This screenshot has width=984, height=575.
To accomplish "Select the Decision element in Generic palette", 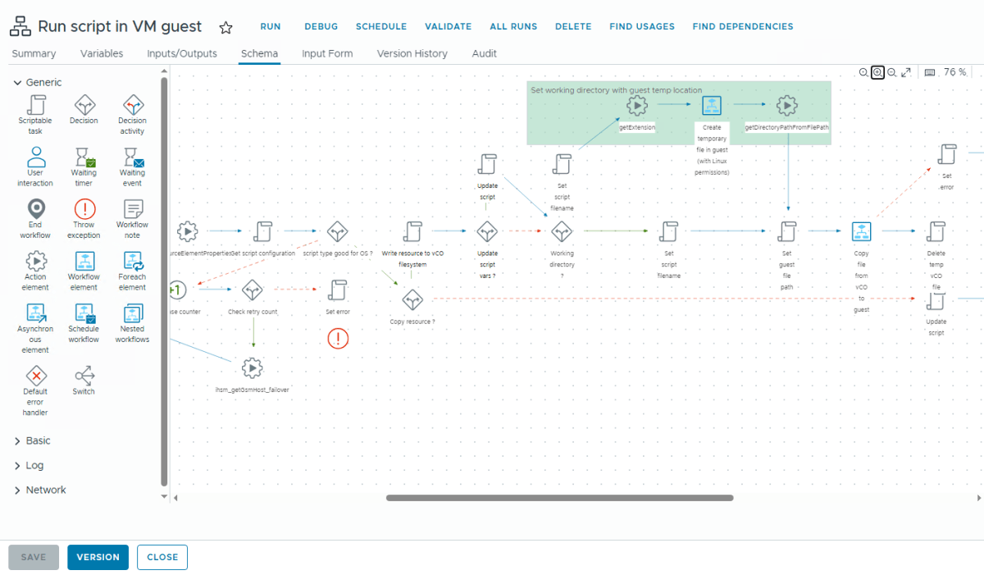I will click(x=84, y=107).
